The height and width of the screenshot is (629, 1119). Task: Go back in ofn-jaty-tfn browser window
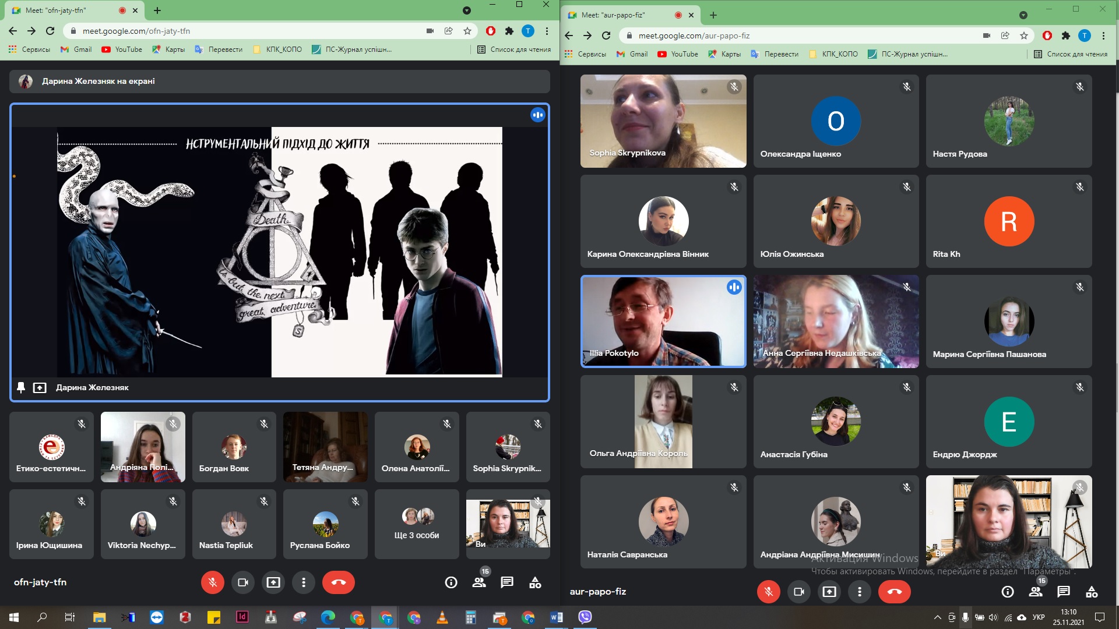click(13, 31)
